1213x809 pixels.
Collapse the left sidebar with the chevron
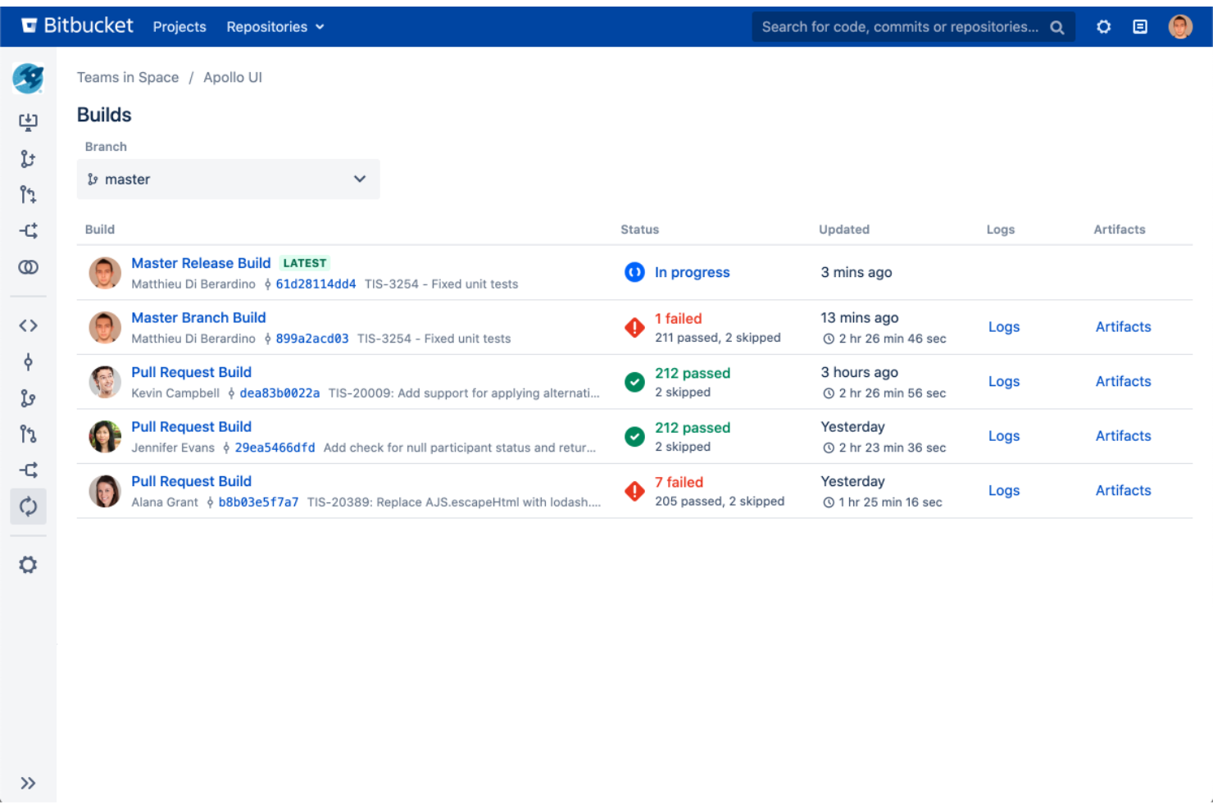[x=28, y=782]
